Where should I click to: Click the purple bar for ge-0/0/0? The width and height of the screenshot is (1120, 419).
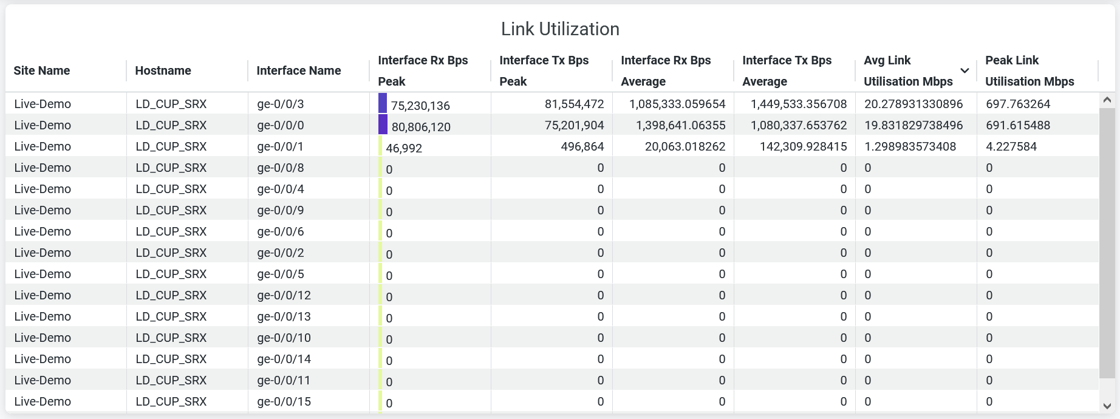coord(383,124)
